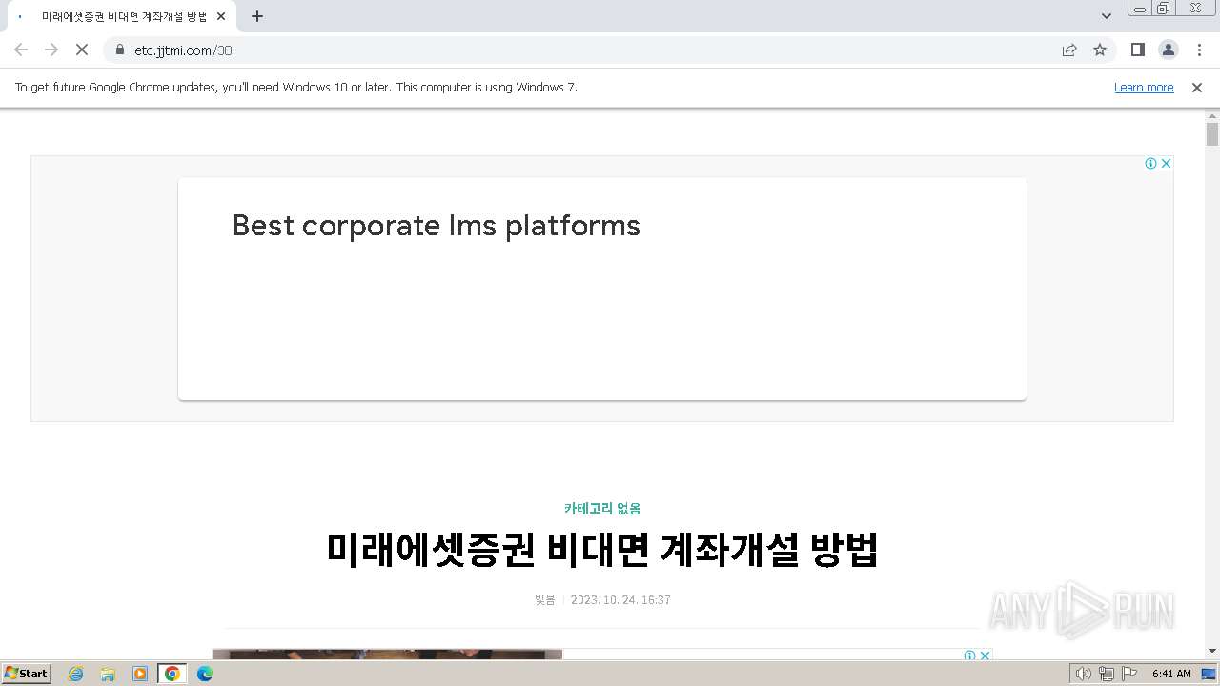
Task: Open the lower ad info icon
Action: (969, 656)
